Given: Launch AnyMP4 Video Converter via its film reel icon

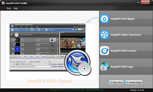Looking at the screenshot, I should coord(105,35).
